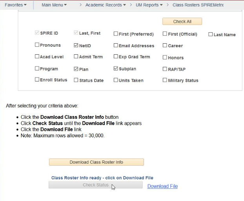Viewport: 244px width, 201px height.
Task: Click the Check Status button
Action: click(95, 185)
